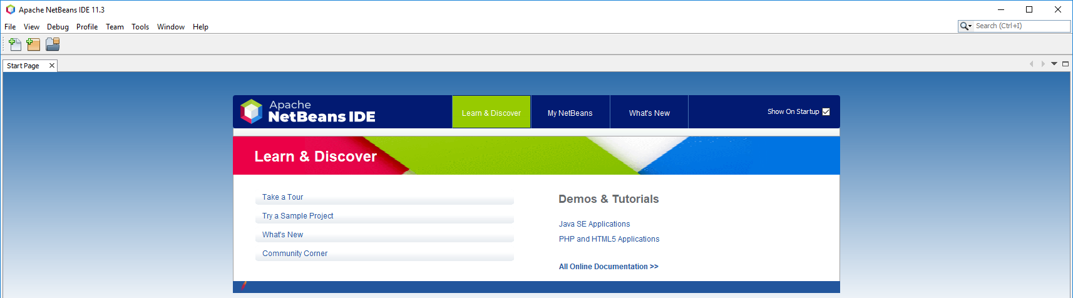Open All Online Documentation link
Viewport: 1073px width, 298px height.
[608, 267]
